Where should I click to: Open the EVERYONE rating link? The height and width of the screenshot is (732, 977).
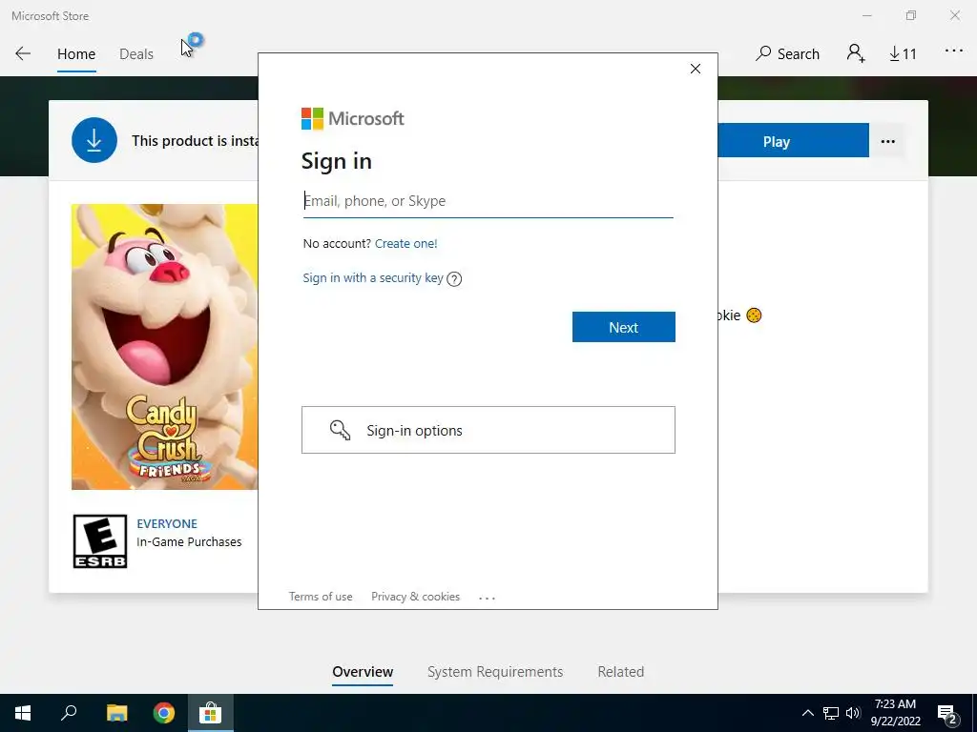tap(167, 523)
